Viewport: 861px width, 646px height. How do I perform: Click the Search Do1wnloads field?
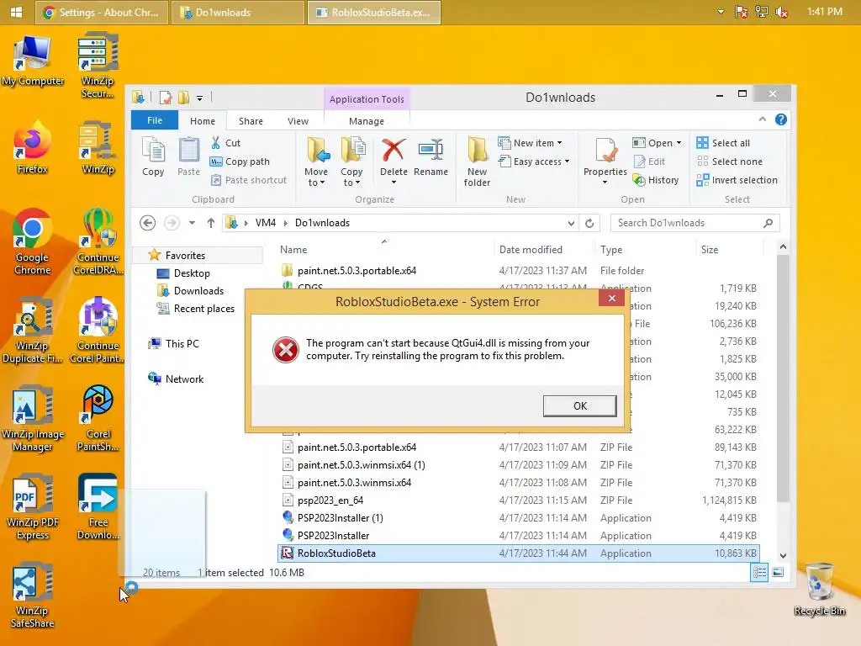(695, 223)
